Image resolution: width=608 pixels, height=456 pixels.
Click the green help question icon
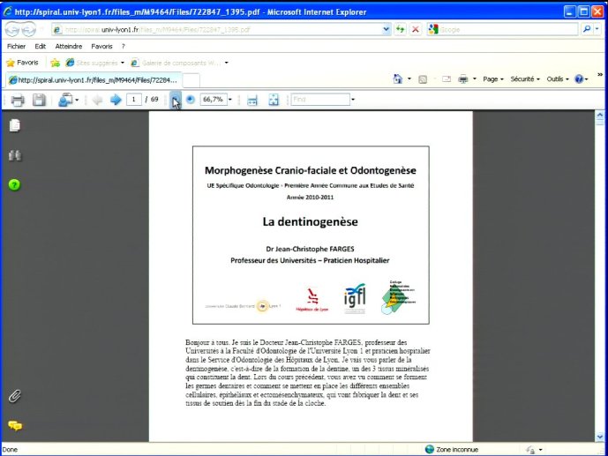click(14, 185)
